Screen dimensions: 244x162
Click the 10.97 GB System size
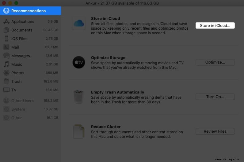51,109
